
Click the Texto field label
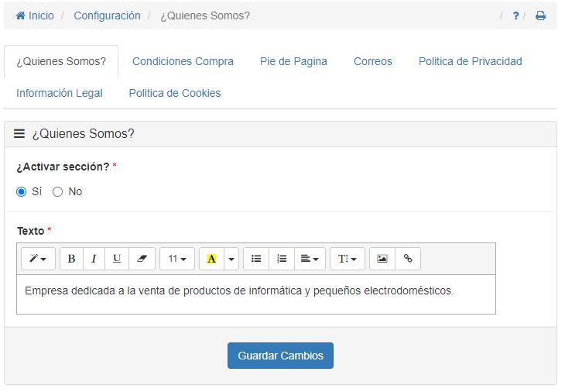(31, 231)
